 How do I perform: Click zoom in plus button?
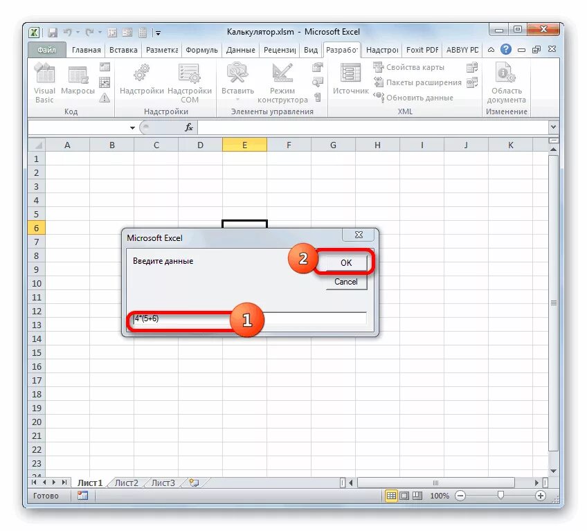(540, 496)
